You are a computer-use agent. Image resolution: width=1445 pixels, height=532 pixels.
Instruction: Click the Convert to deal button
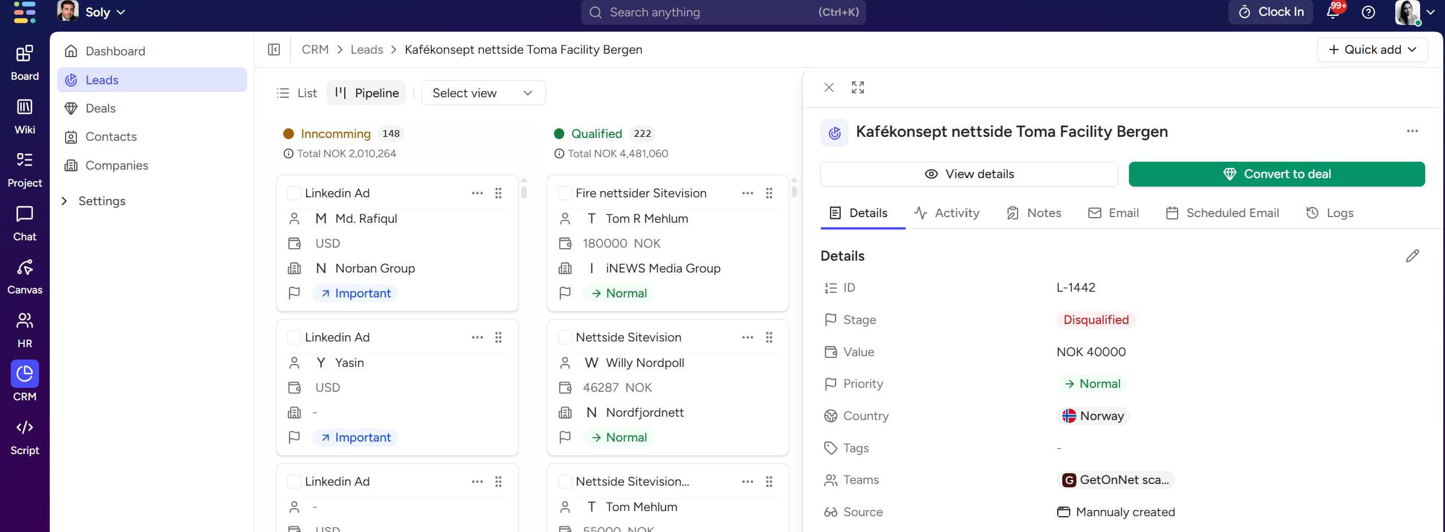pyautogui.click(x=1277, y=174)
